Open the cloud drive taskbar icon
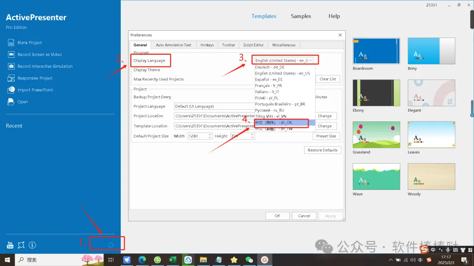Image resolution: width=474 pixels, height=266 pixels. click(x=188, y=260)
